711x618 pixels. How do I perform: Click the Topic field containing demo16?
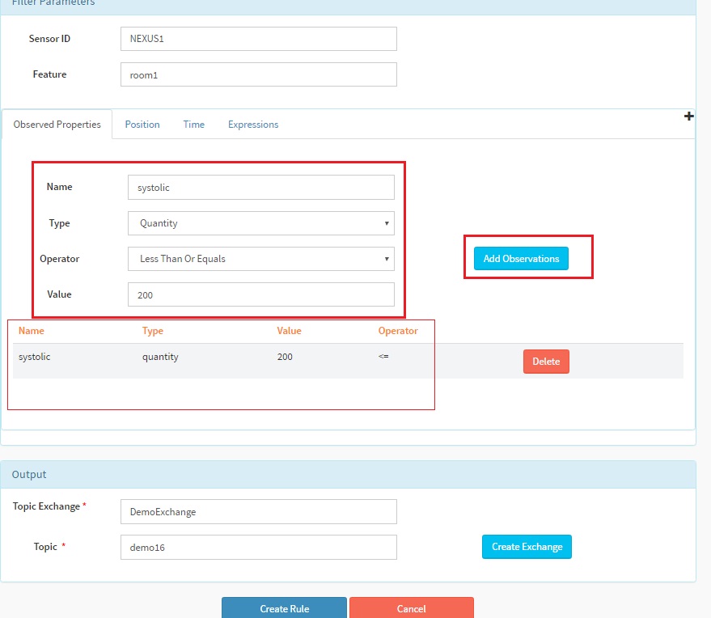[259, 547]
